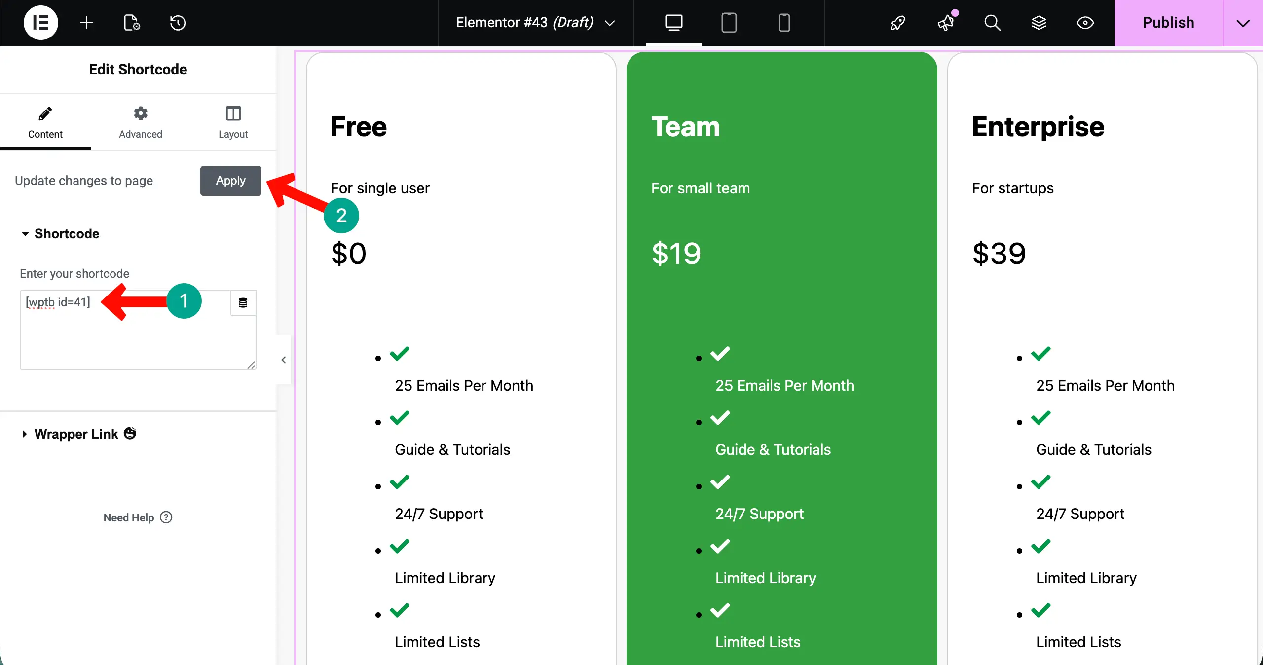Open the Layout tab
The image size is (1263, 665).
233,122
